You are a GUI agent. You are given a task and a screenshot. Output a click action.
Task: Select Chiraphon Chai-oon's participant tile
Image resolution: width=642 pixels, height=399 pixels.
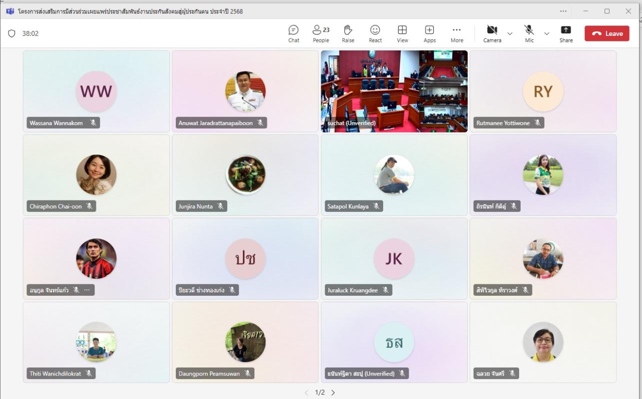[x=96, y=175]
